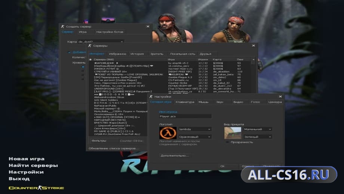Click the Player.acs name input field
344x194 pixels.
(x=185, y=116)
